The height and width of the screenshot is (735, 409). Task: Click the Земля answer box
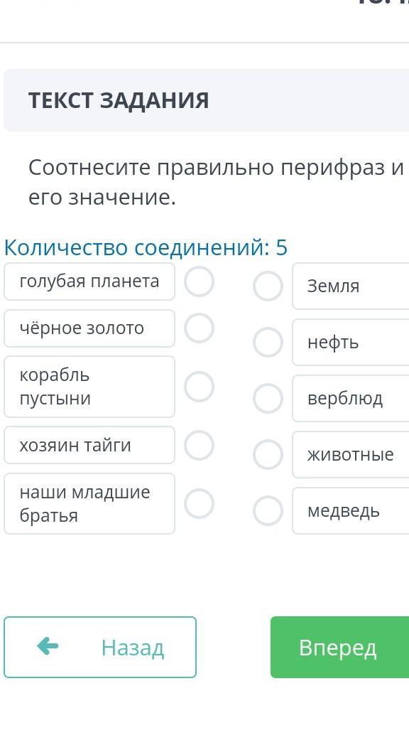point(351,286)
